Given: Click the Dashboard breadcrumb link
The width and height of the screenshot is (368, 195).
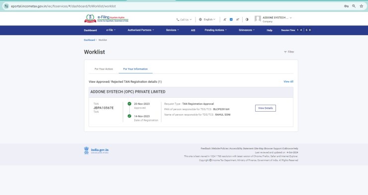Looking at the screenshot, I should pyautogui.click(x=90, y=40).
